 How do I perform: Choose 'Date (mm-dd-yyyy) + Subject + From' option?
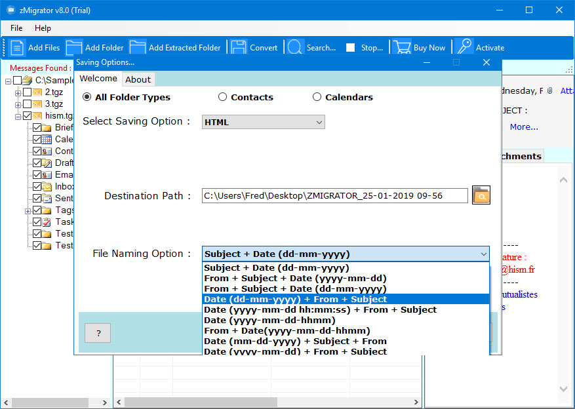(346, 341)
